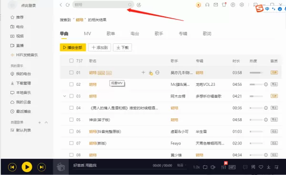Show lyrics with the 词 icon

253,167
